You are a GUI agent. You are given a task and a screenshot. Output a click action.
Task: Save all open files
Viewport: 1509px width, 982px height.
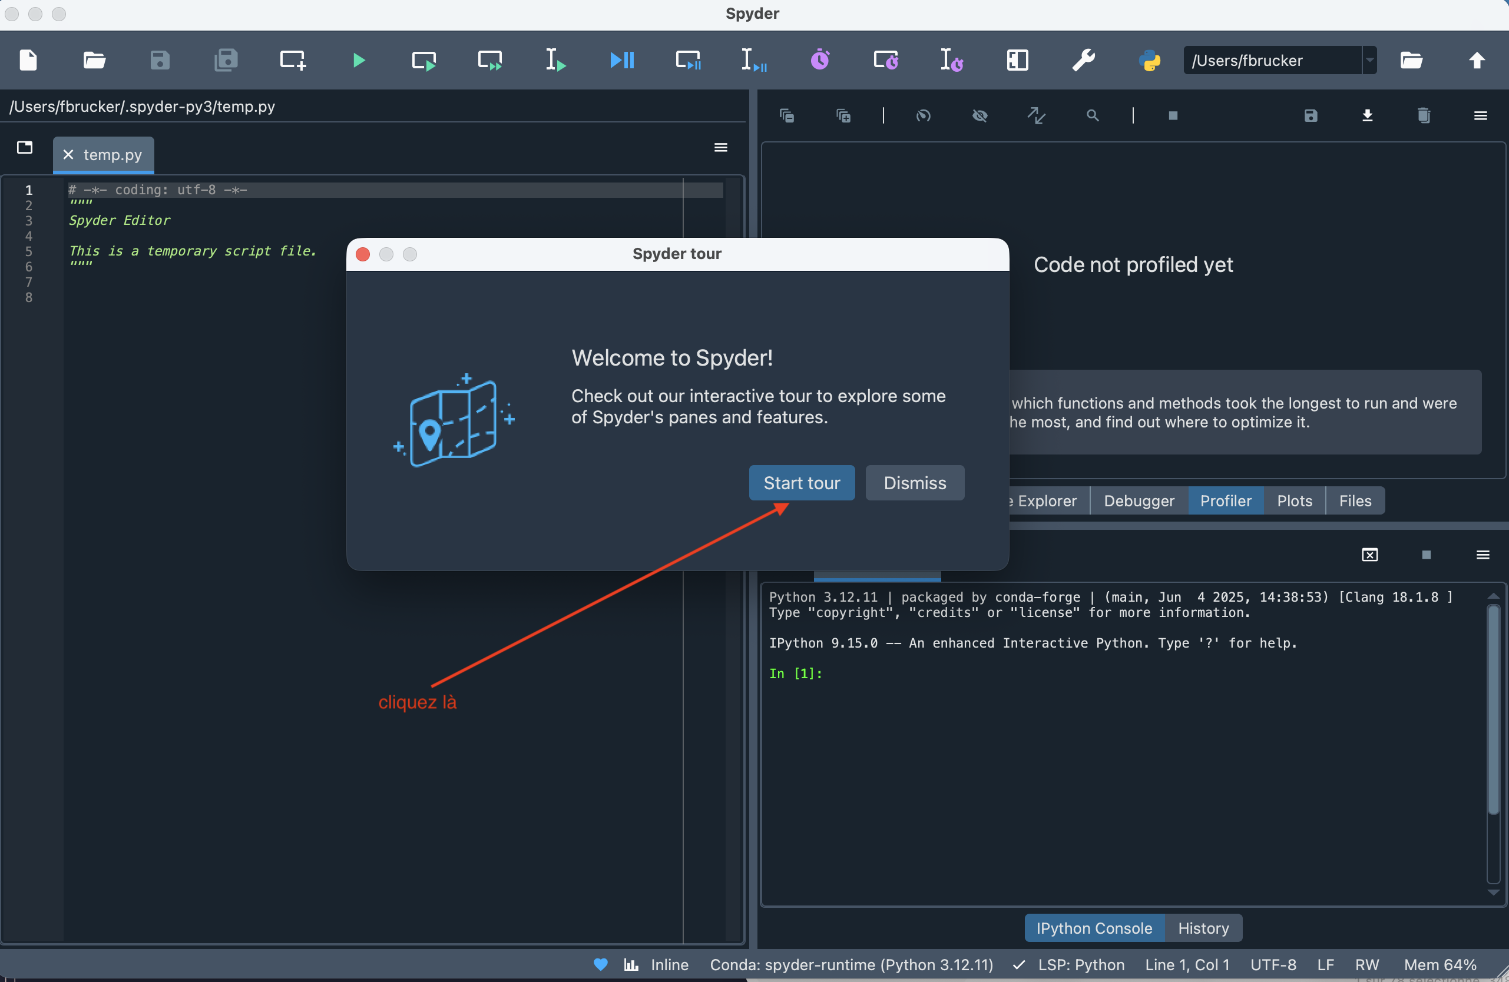tap(226, 60)
